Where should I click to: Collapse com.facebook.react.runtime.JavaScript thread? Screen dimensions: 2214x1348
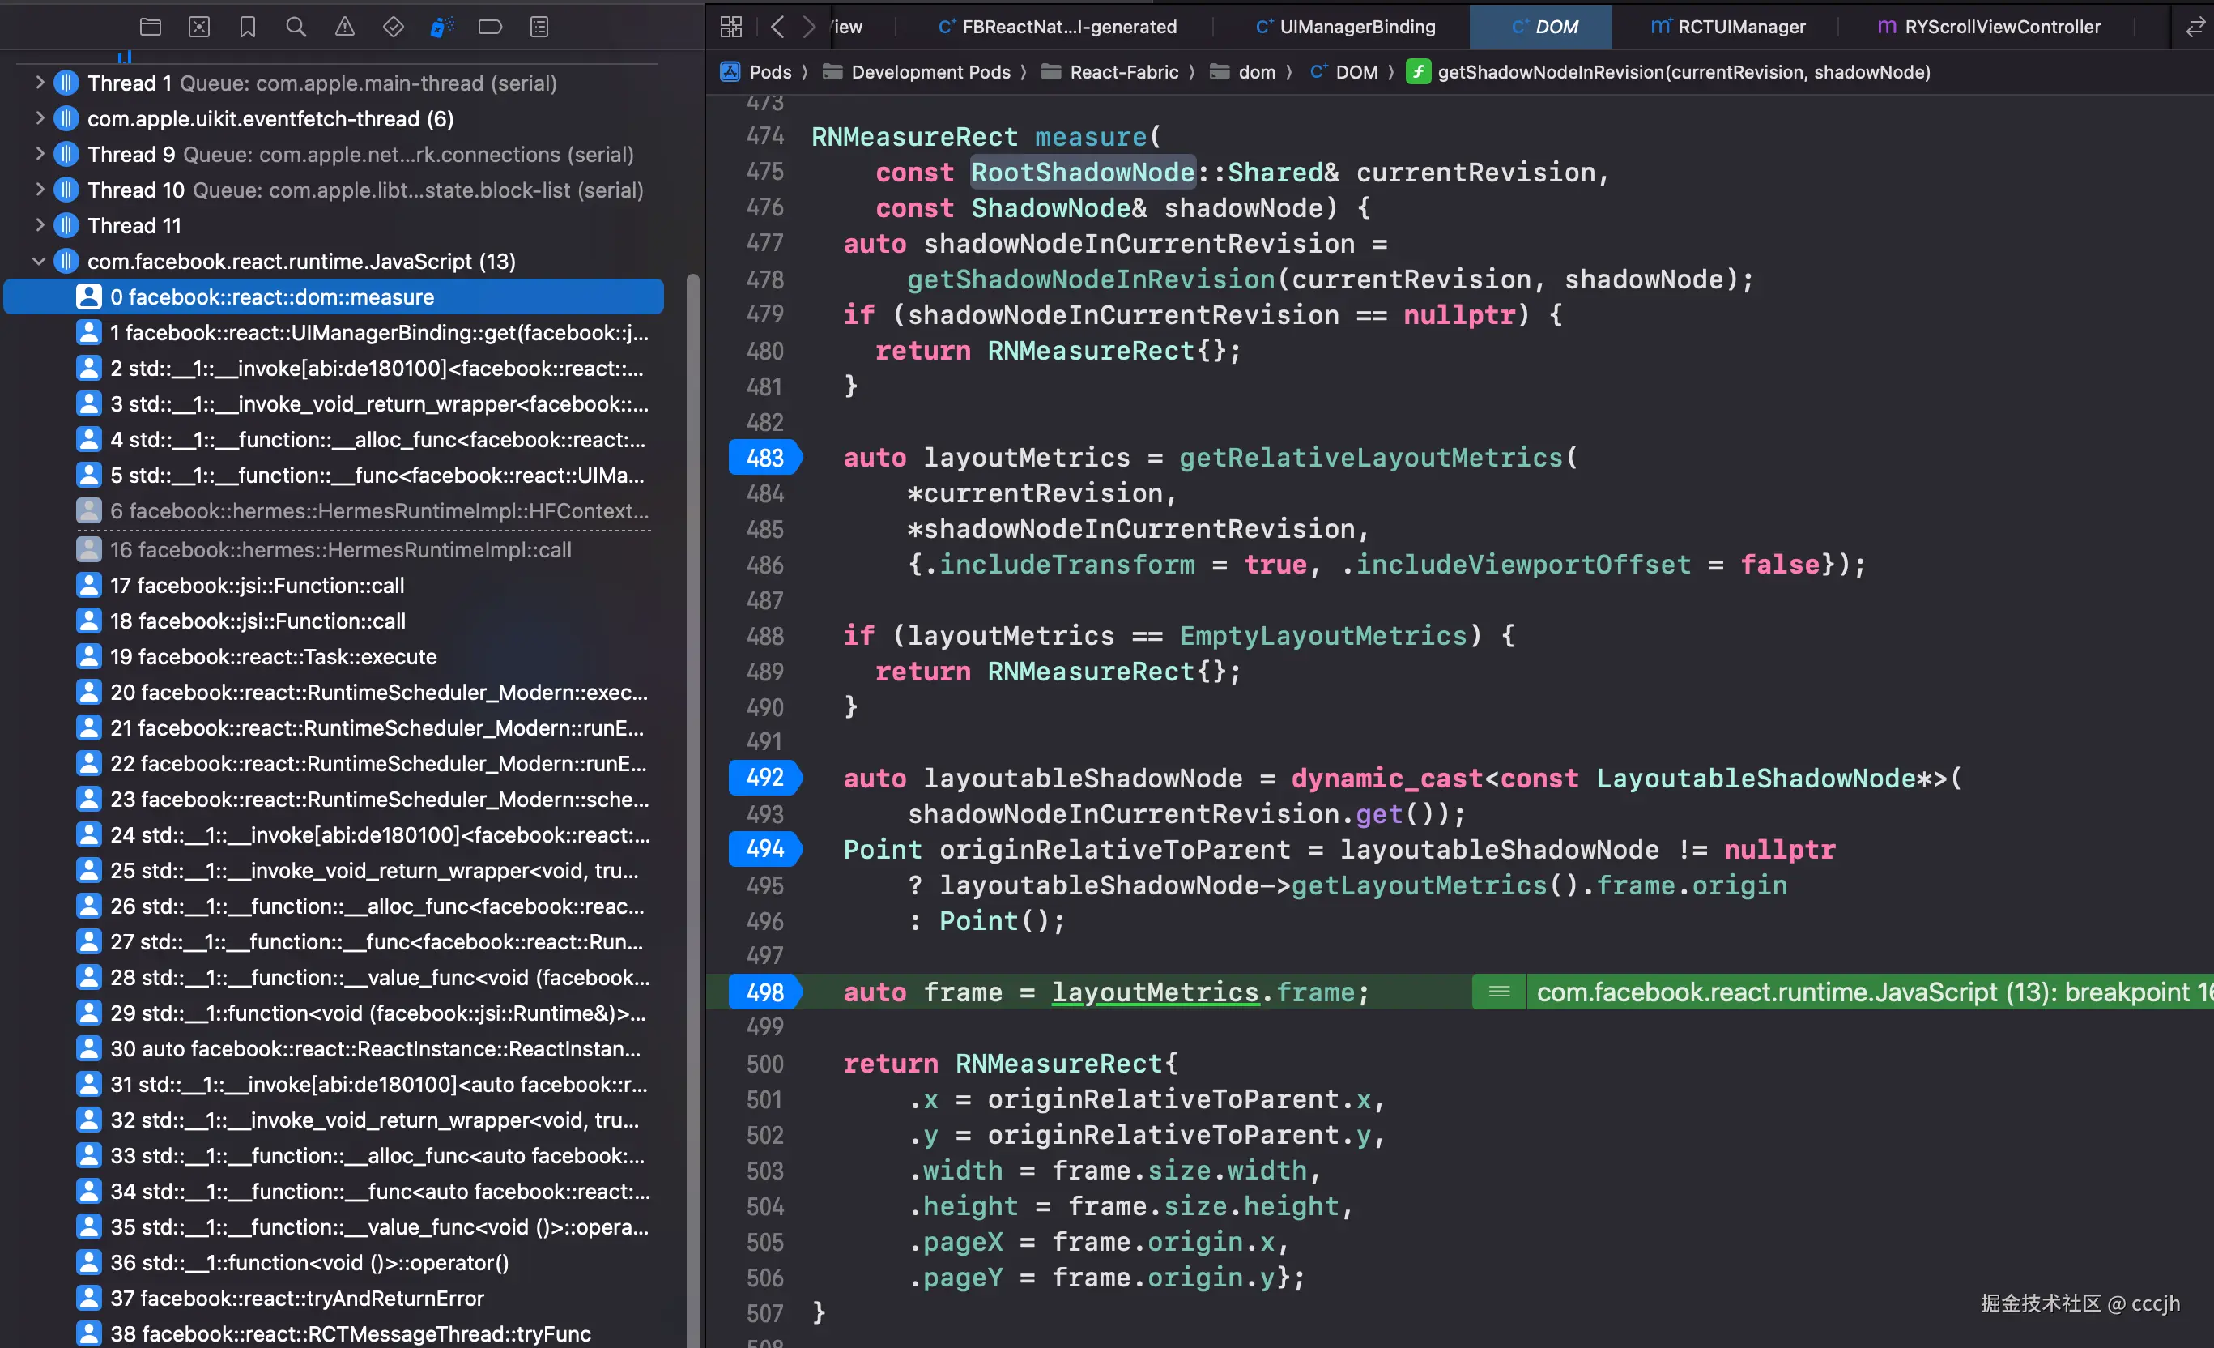pos(39,262)
